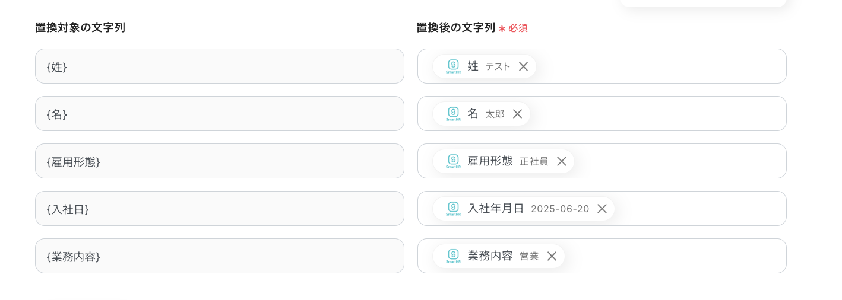
Task: Focus the {入社日} target string field
Action: 220,209
